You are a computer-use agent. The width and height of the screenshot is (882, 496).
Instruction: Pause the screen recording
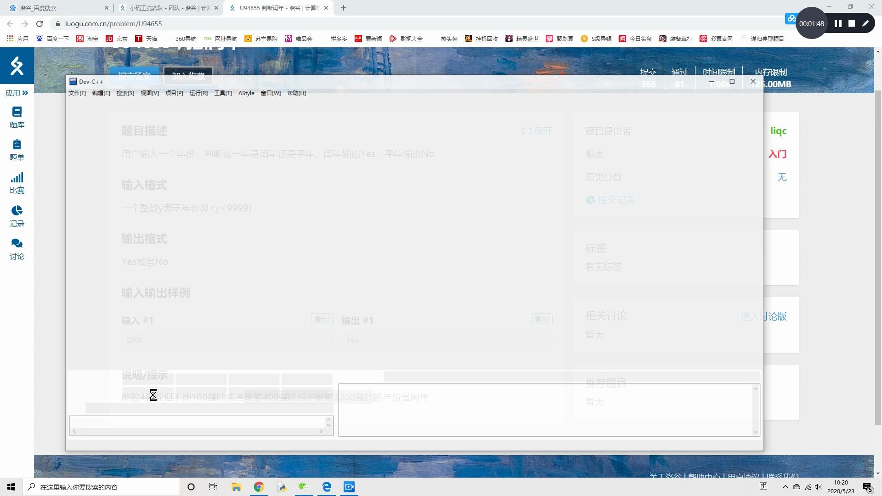click(x=838, y=23)
